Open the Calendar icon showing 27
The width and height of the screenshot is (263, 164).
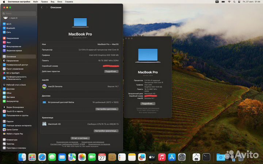[x=102, y=157]
